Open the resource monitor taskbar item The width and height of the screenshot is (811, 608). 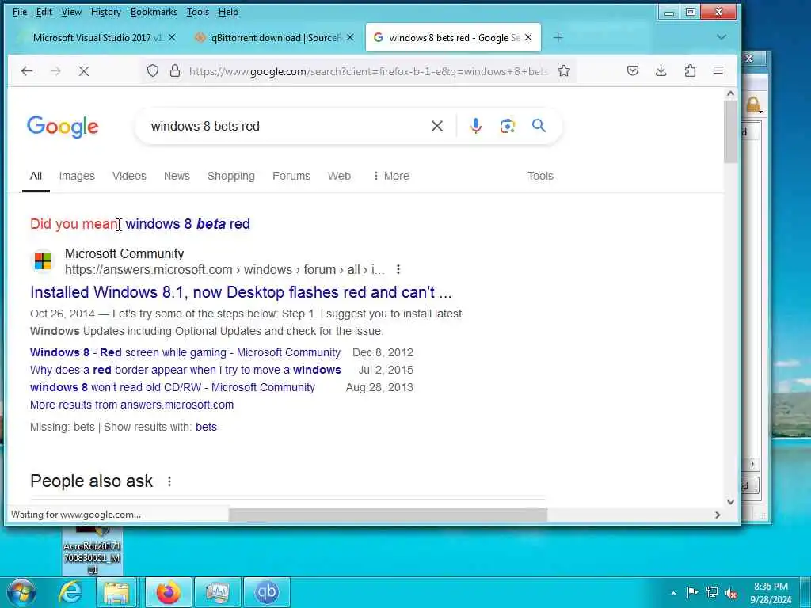(x=218, y=592)
